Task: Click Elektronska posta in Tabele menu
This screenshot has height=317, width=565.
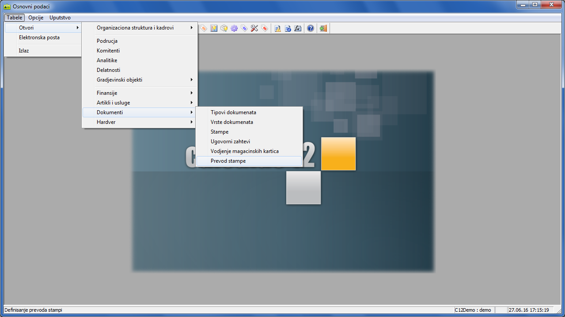Action: pos(39,37)
